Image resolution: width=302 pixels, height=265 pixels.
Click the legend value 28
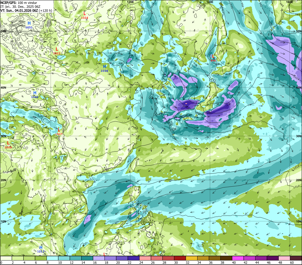164,263
